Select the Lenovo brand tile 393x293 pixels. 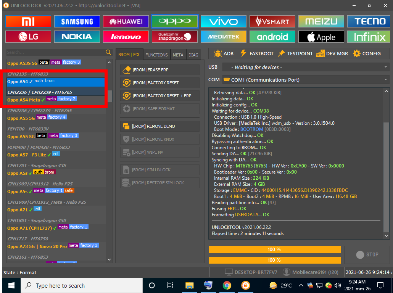[x=126, y=37]
